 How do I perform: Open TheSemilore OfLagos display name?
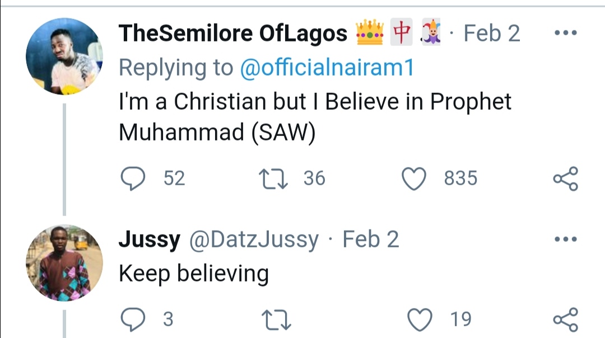click(232, 34)
